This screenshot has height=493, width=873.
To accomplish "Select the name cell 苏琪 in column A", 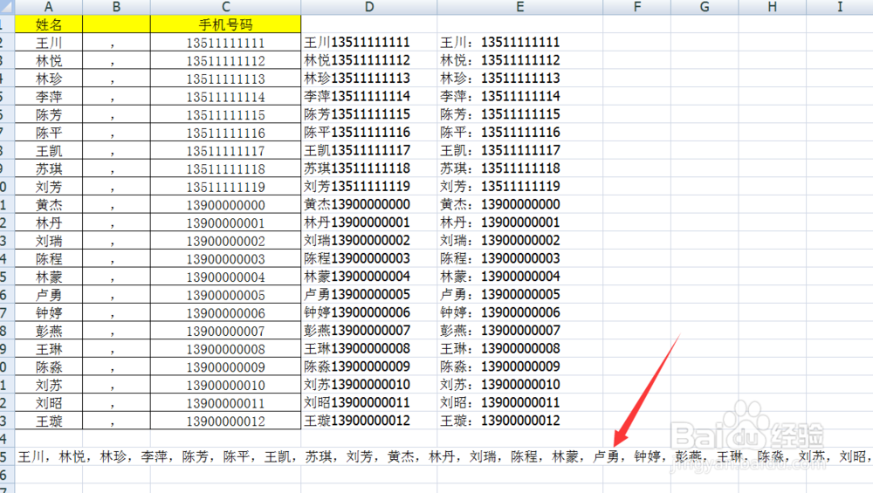I will click(48, 168).
